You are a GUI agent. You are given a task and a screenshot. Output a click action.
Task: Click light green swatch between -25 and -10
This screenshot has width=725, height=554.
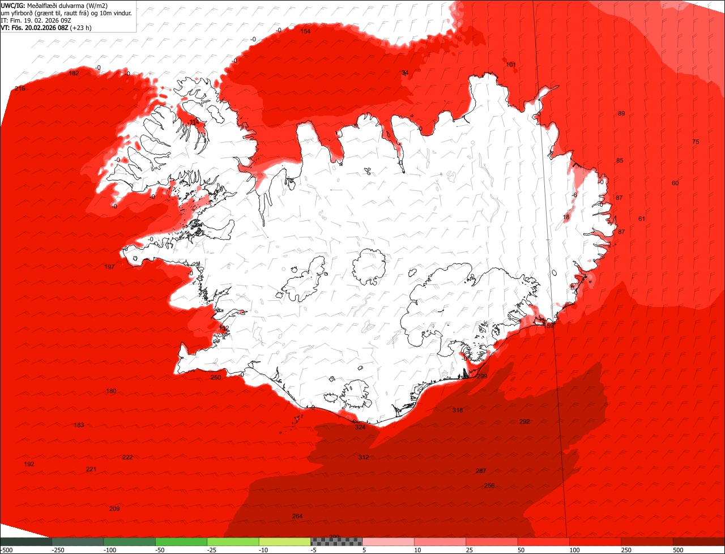pyautogui.click(x=233, y=542)
